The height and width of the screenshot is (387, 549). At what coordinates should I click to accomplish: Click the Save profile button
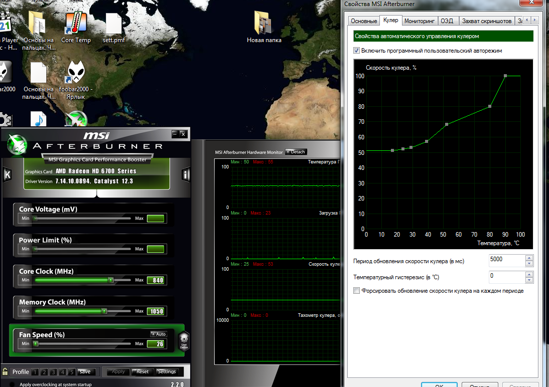coord(85,371)
